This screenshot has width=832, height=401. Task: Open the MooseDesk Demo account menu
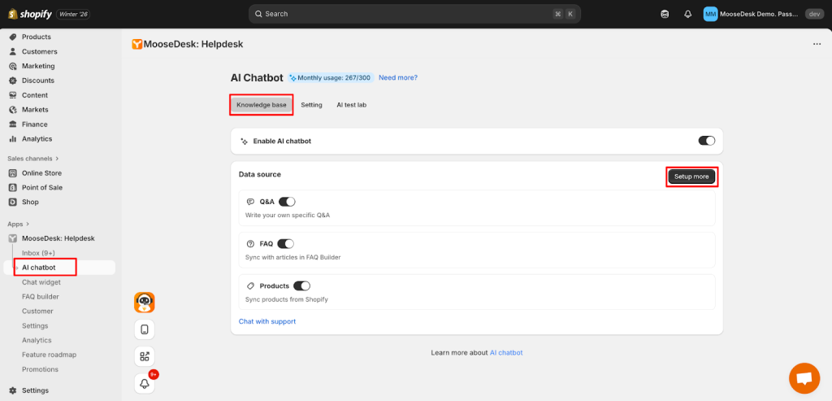(752, 14)
